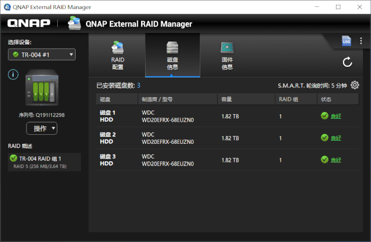
Task: Open the RAID 配置 tab
Action: pos(118,55)
